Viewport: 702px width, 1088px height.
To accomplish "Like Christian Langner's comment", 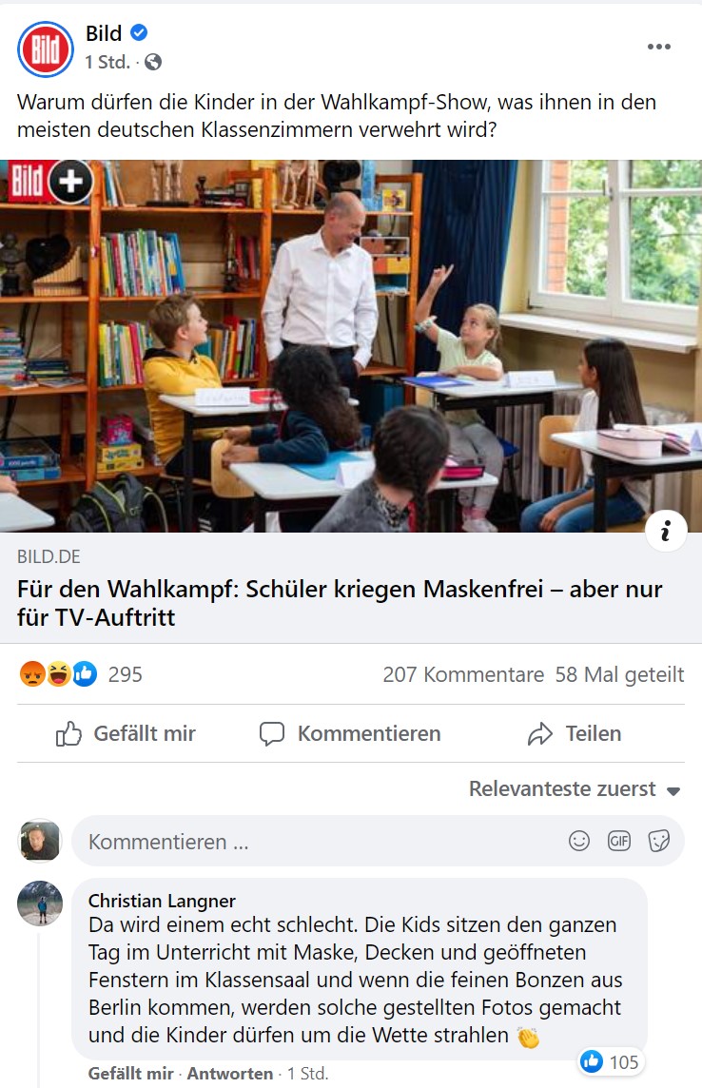I will (x=130, y=1074).
